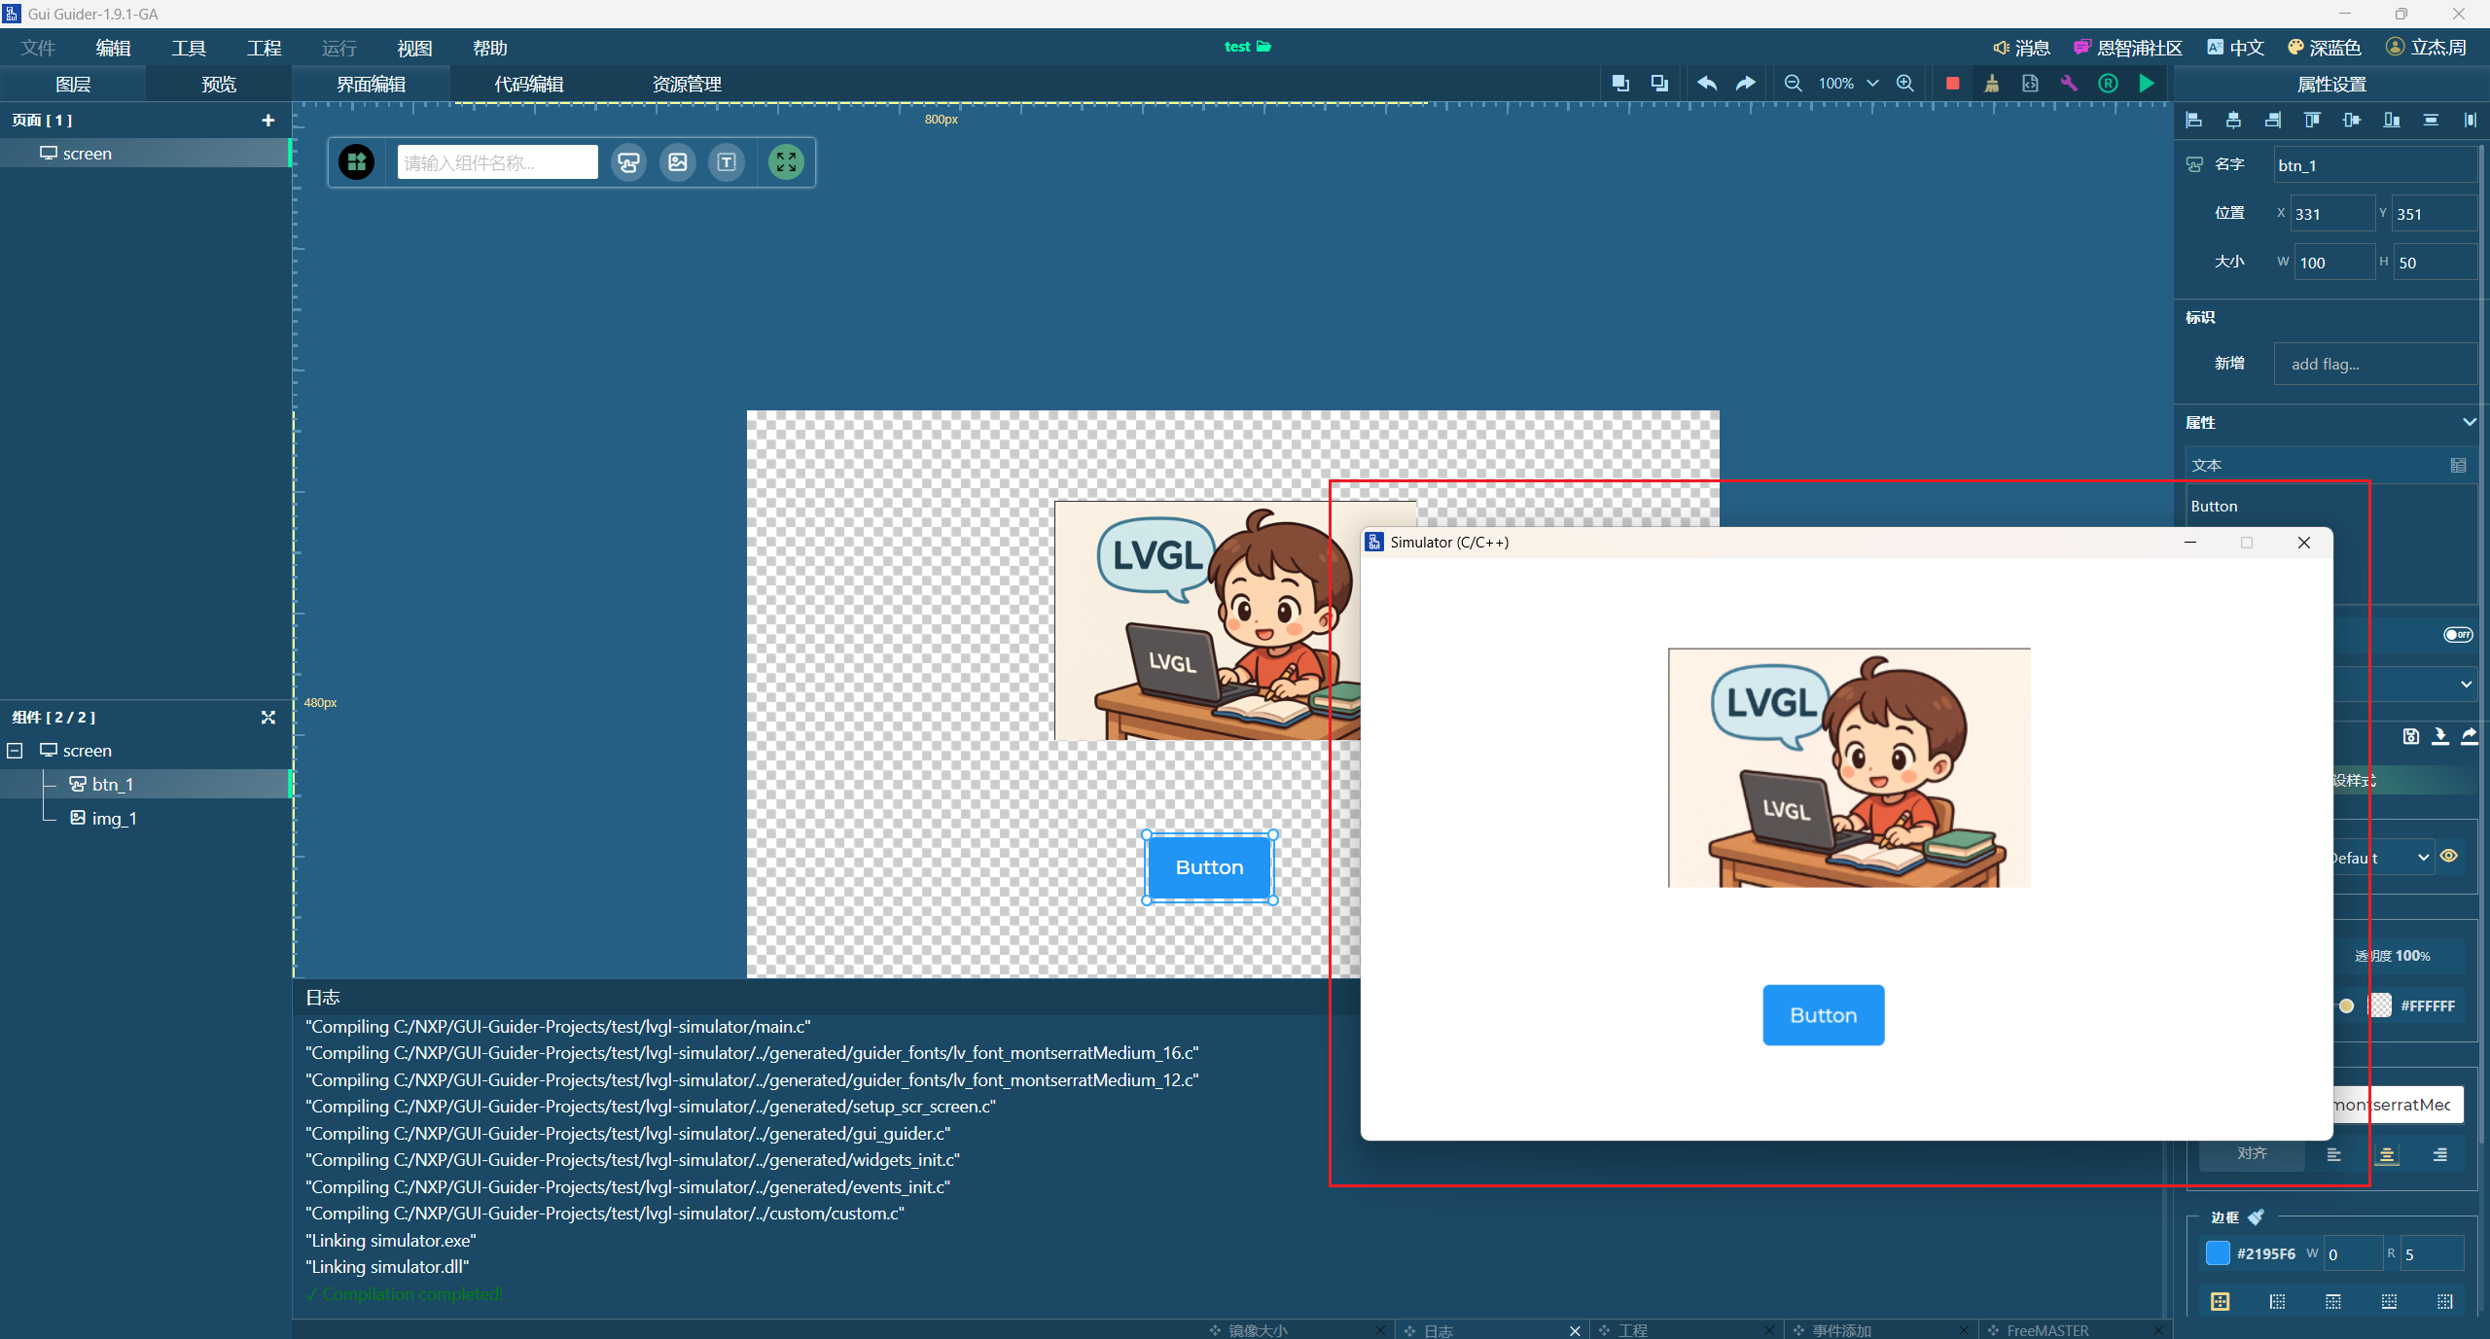Add a button widget from canvas toolbar
The width and height of the screenshot is (2490, 1339).
point(629,162)
